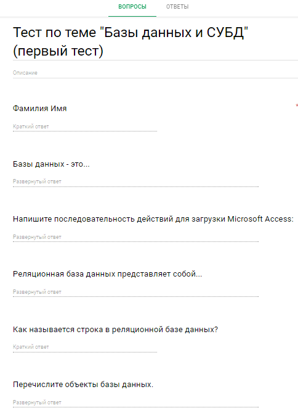Click the word СУБД in the title
The width and height of the screenshot is (298, 413).
(x=225, y=33)
